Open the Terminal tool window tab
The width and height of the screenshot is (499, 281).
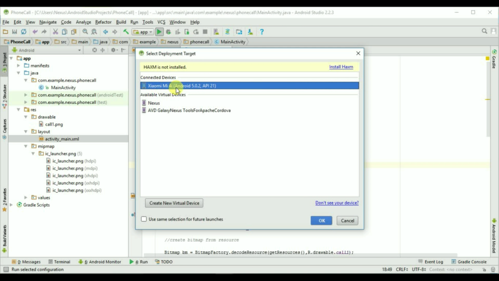[x=59, y=262]
